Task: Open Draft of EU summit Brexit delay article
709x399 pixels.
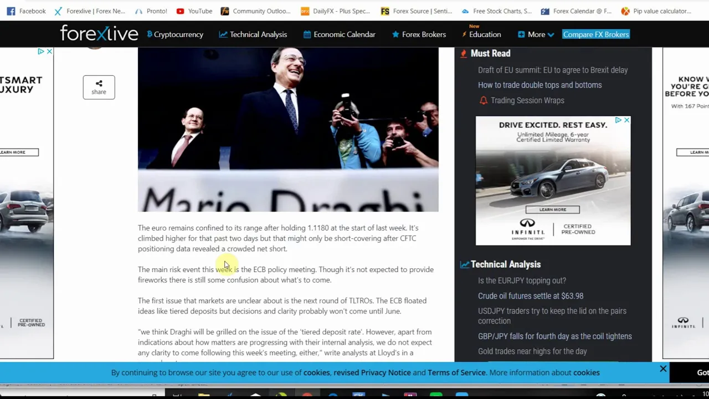Action: point(553,70)
